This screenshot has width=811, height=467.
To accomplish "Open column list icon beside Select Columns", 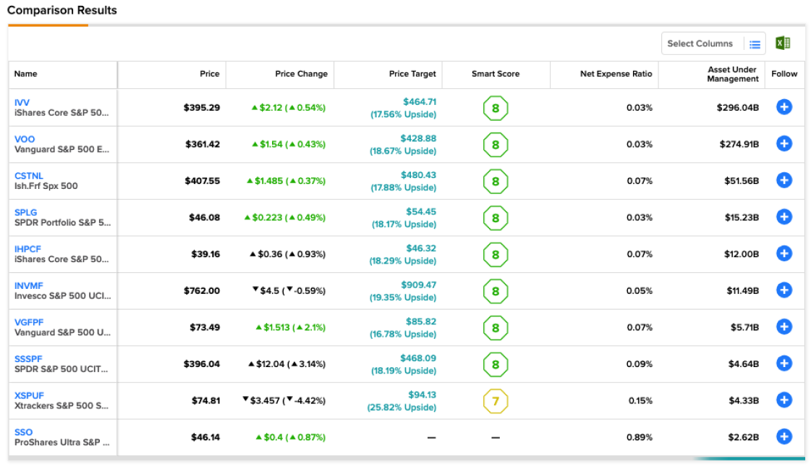I will pos(755,44).
